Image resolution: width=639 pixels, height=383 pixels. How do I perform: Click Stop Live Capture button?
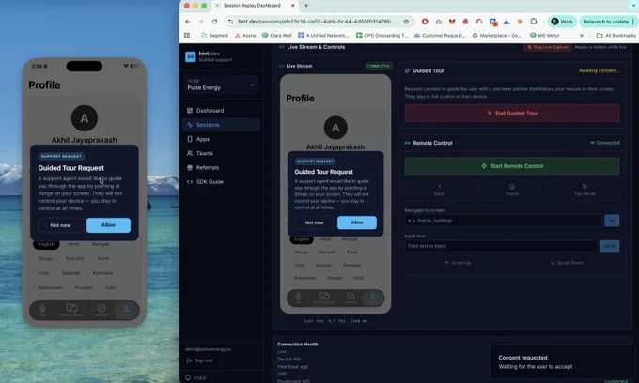[548, 47]
